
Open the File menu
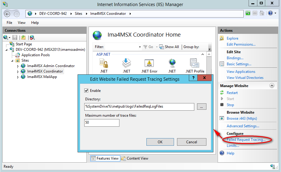point(9,23)
